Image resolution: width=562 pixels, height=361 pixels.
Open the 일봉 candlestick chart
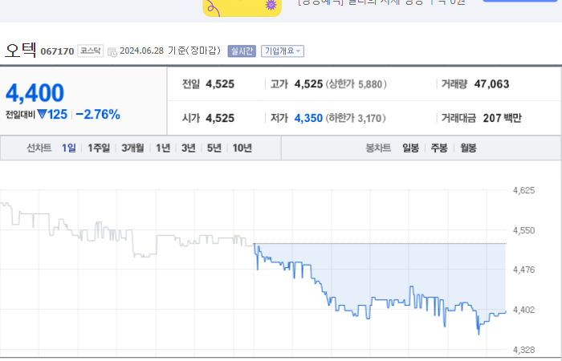coord(411,148)
